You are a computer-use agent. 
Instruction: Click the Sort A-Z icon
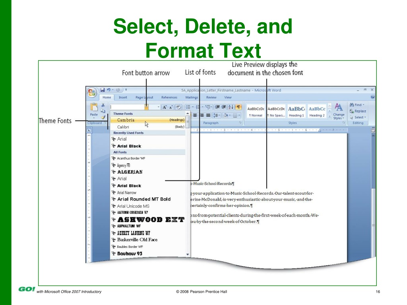pos(231,107)
